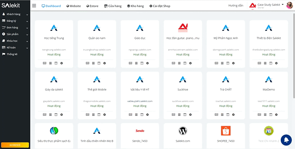Click list icon on Giáo dục card

[136, 63]
